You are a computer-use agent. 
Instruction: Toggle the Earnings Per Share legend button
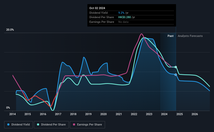click(87, 125)
